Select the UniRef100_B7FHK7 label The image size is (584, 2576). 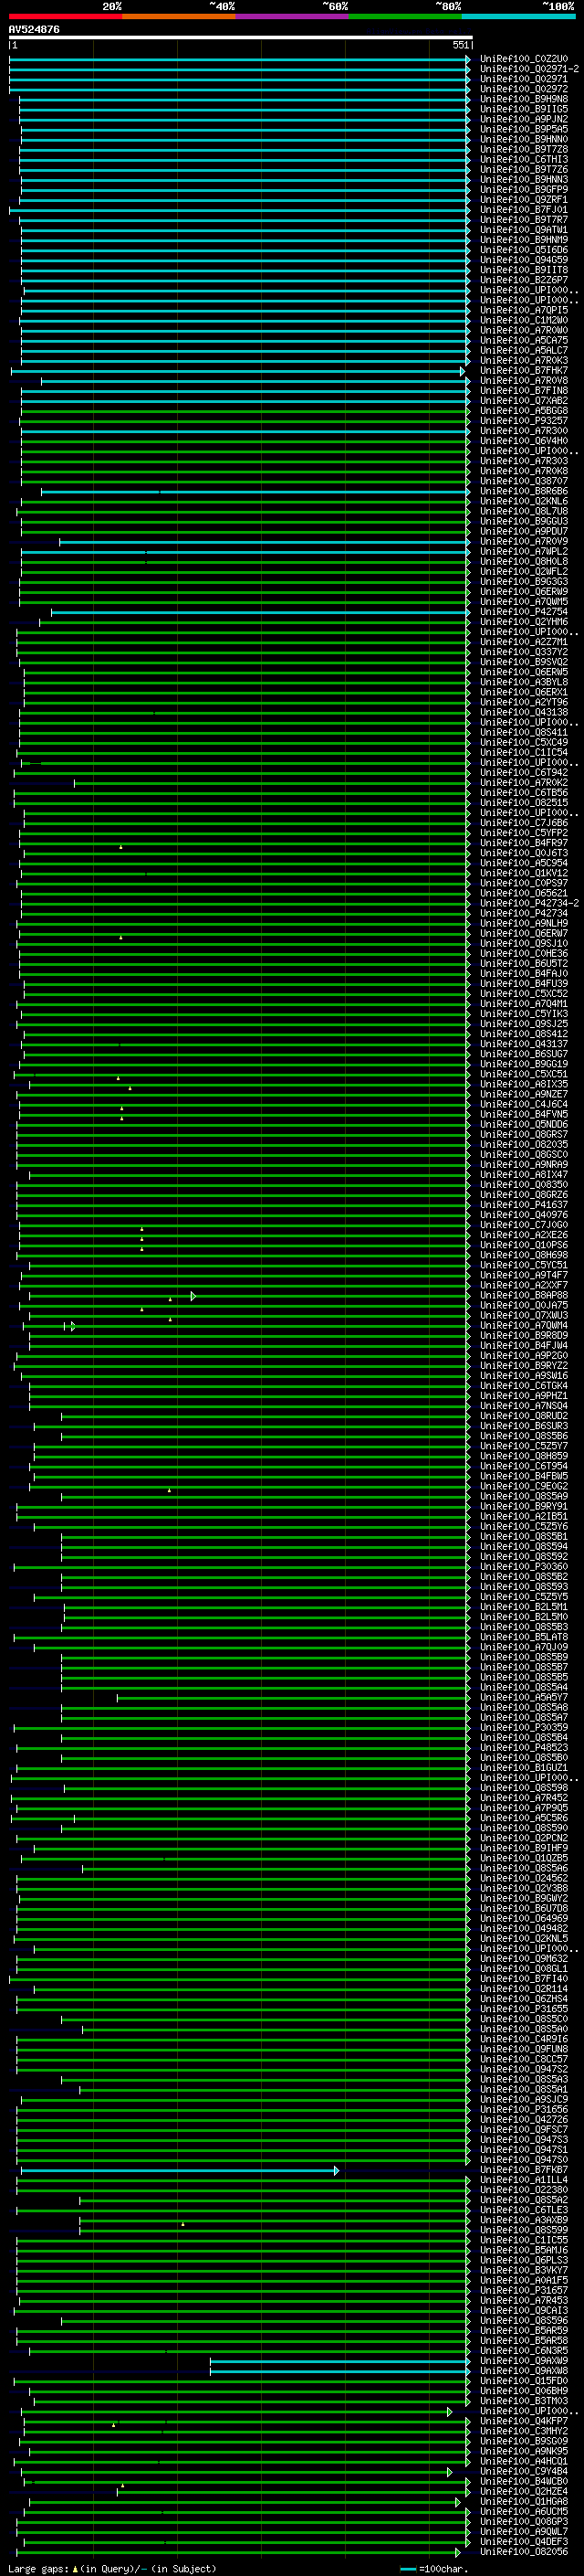click(523, 370)
